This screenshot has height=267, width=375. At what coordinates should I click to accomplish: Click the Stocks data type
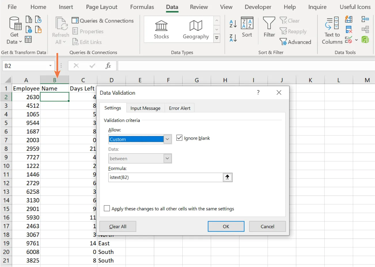tap(161, 29)
